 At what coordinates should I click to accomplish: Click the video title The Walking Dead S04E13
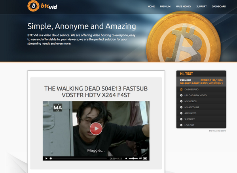click(x=96, y=92)
